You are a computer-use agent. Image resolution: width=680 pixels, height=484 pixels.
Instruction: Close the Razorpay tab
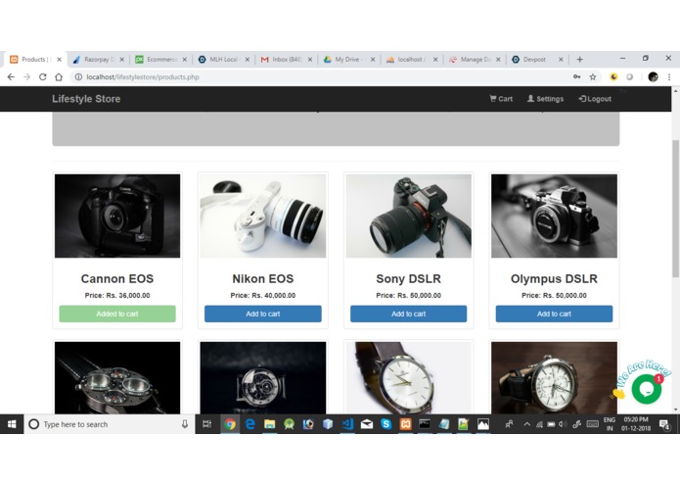[122, 60]
